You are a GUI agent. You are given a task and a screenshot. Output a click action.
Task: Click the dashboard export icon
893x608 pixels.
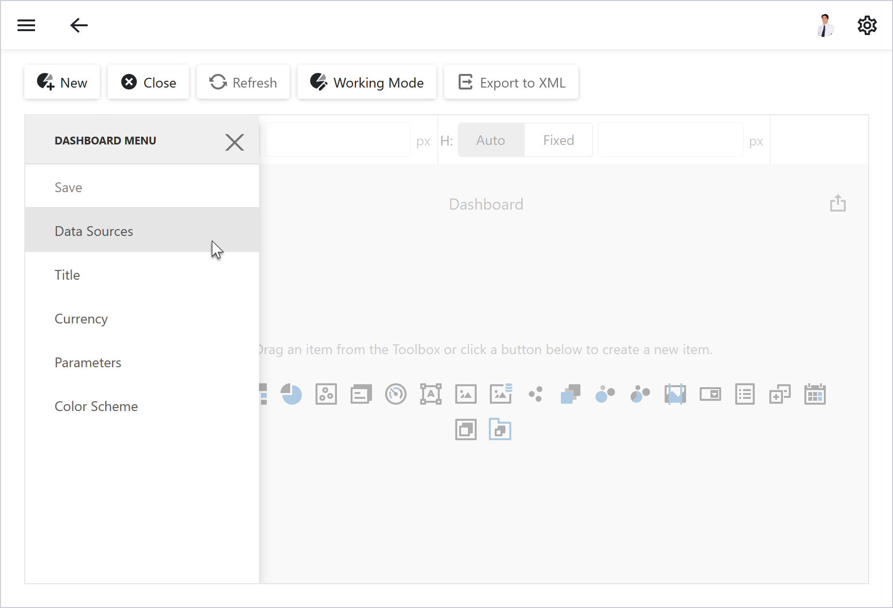point(837,203)
